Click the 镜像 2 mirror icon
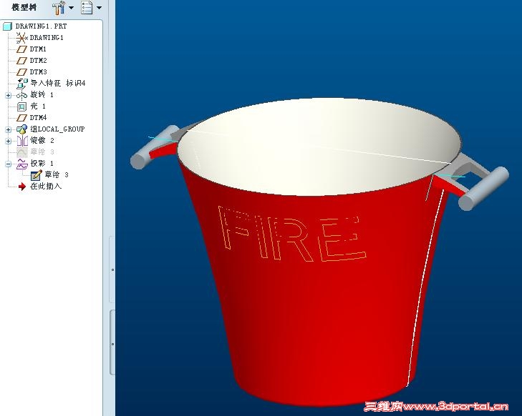This screenshot has width=522, height=416. click(x=22, y=141)
